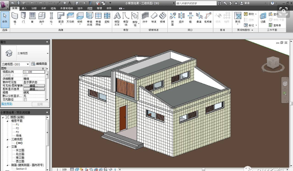Click the Open folder icon in quick access toolbar

(x=13, y=3)
